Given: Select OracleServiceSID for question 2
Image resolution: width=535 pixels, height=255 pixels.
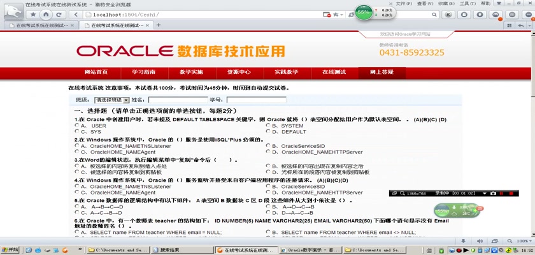Looking at the screenshot, I should tap(268, 146).
